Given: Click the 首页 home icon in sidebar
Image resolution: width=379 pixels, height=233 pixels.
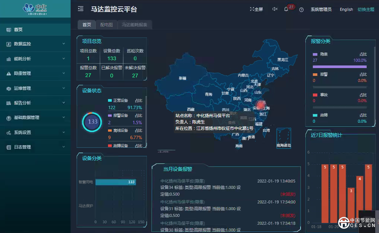Looking at the screenshot, I should (9, 30).
